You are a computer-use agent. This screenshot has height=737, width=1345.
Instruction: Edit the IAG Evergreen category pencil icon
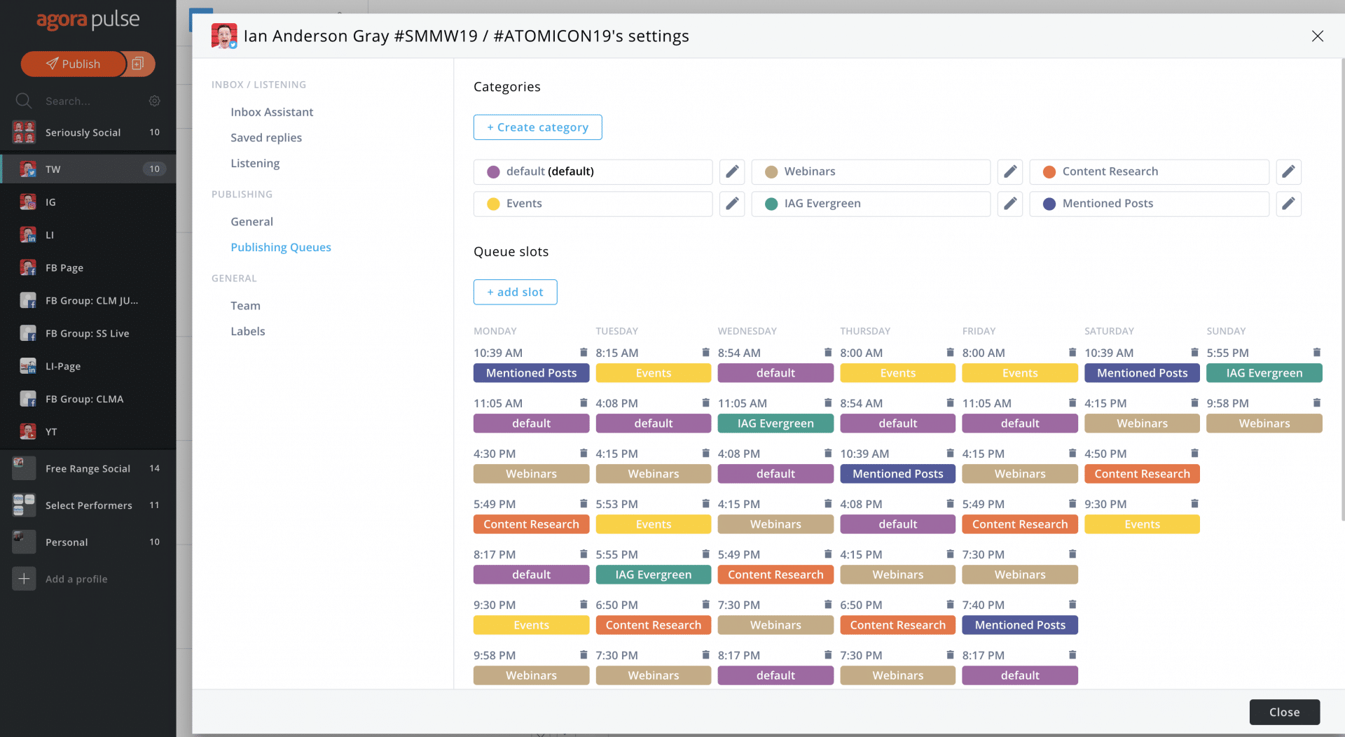click(1009, 204)
